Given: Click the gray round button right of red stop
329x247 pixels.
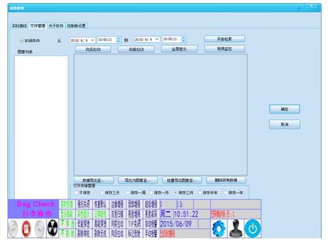Looking at the screenshot, I should [39, 229].
